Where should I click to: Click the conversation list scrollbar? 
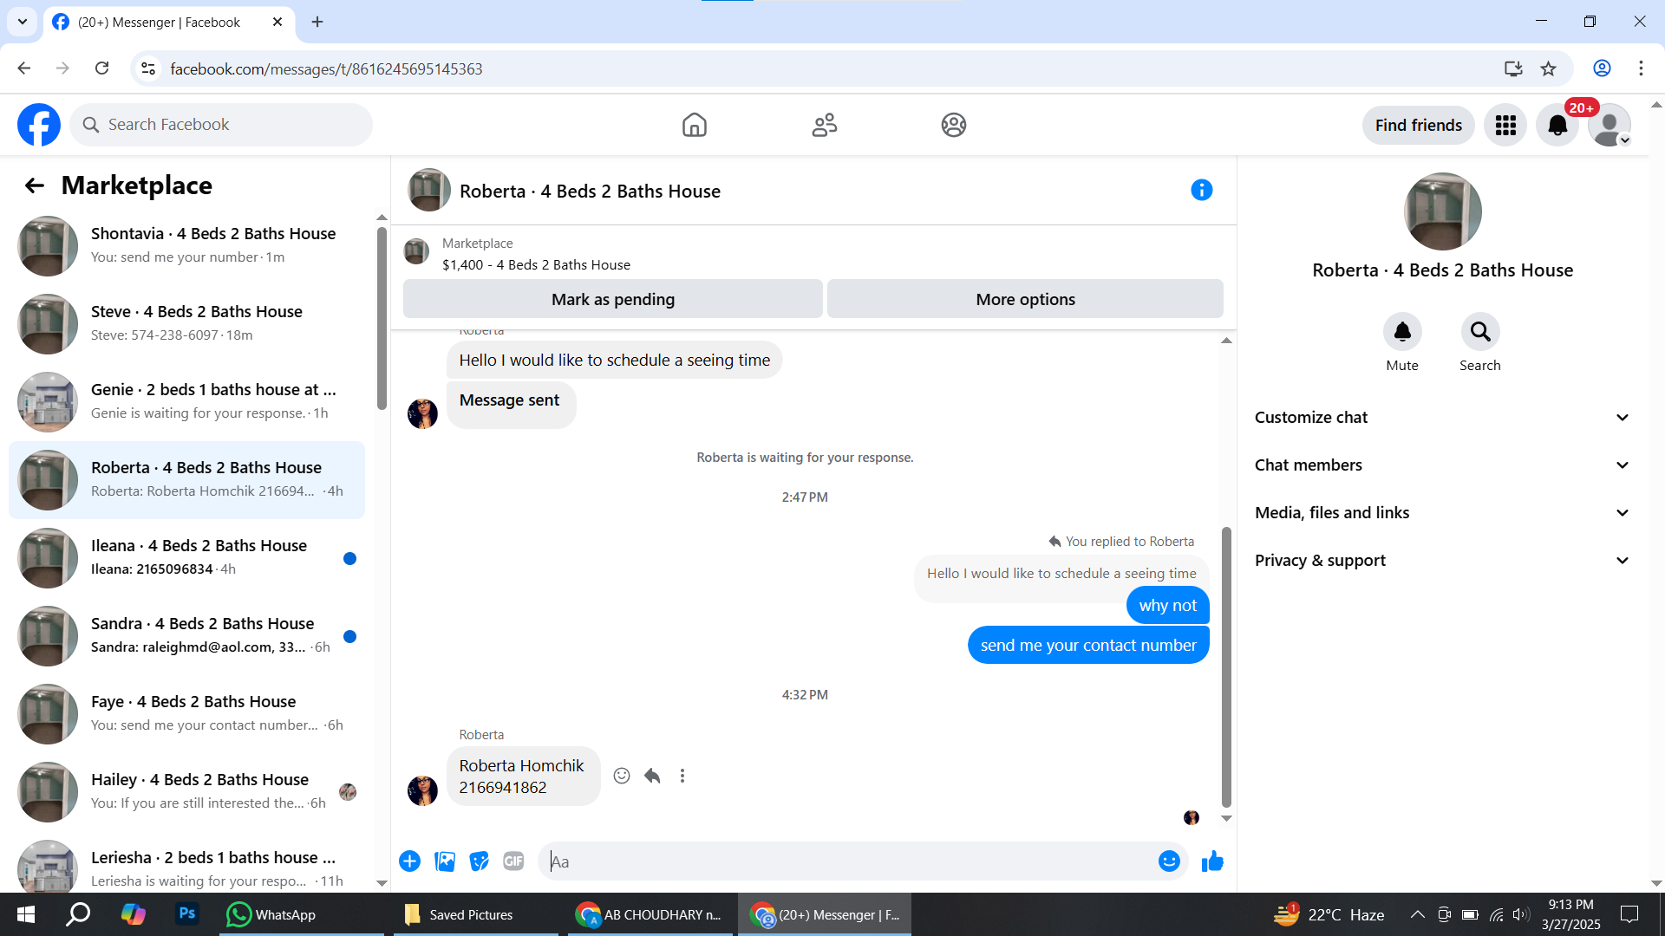[382, 318]
